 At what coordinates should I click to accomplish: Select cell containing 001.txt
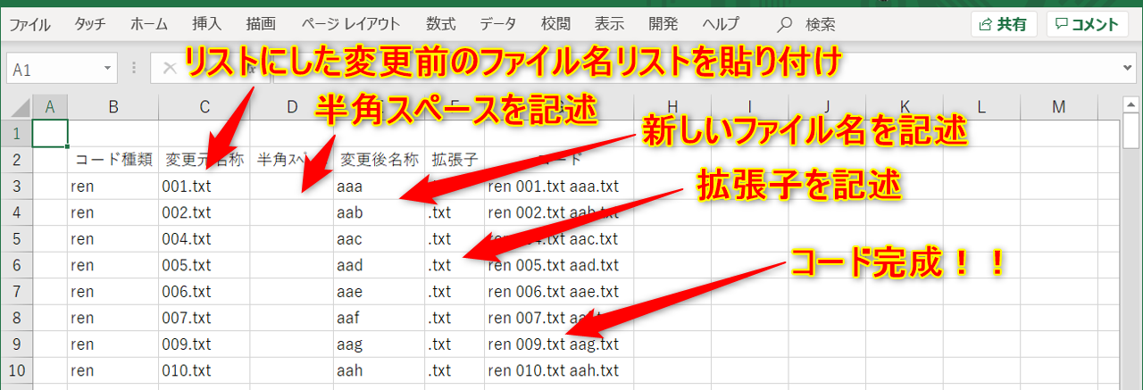pyautogui.click(x=204, y=187)
